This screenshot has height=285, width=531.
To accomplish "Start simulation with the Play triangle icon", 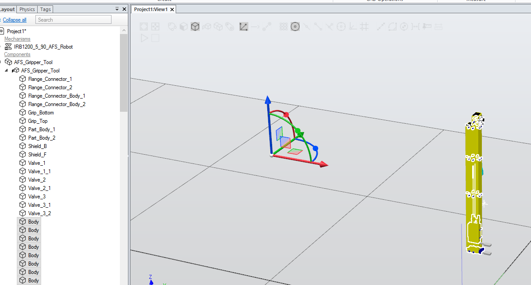I will pos(144,38).
